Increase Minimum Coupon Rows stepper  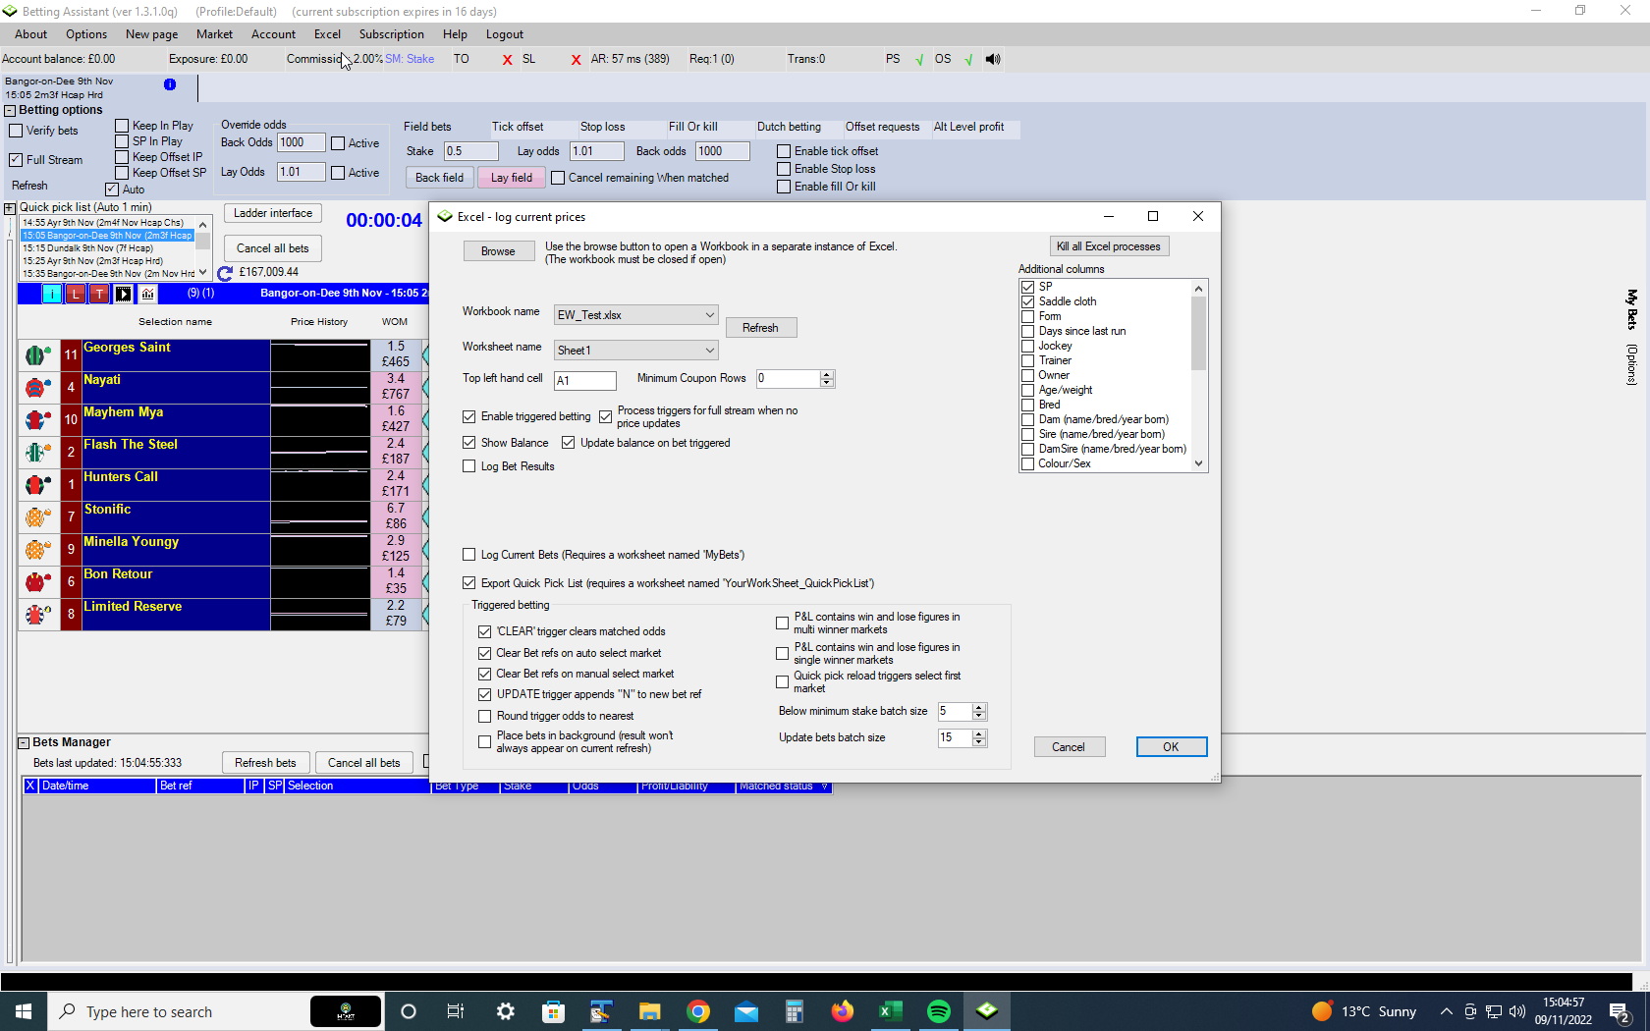[827, 374]
